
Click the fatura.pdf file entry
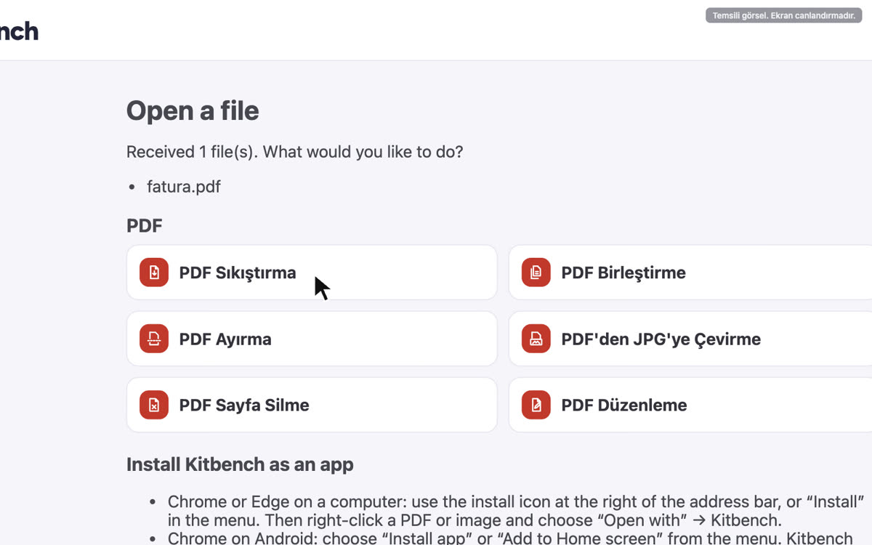click(184, 187)
